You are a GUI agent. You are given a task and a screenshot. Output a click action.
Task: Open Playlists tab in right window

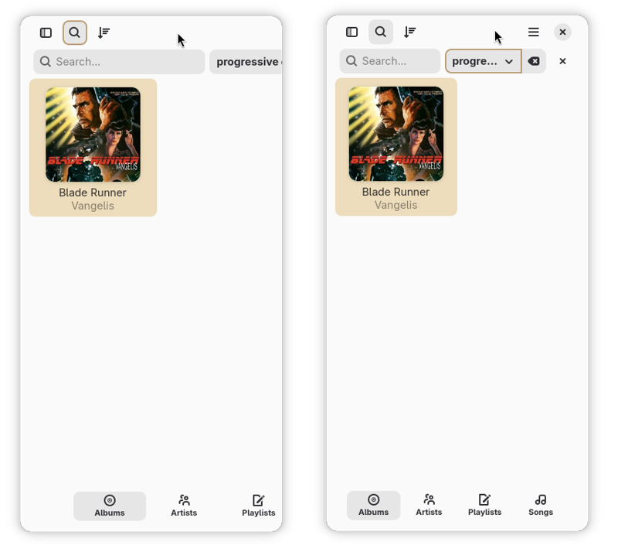[485, 506]
